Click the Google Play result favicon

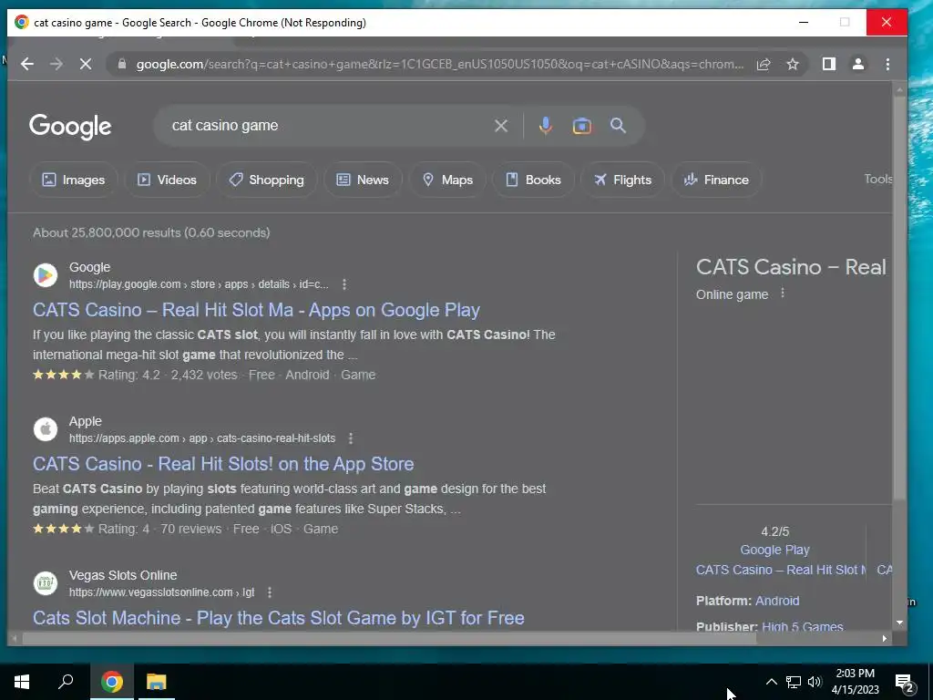[46, 275]
